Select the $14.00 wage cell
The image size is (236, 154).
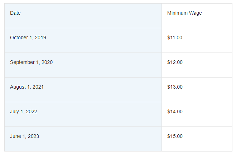(x=197, y=114)
